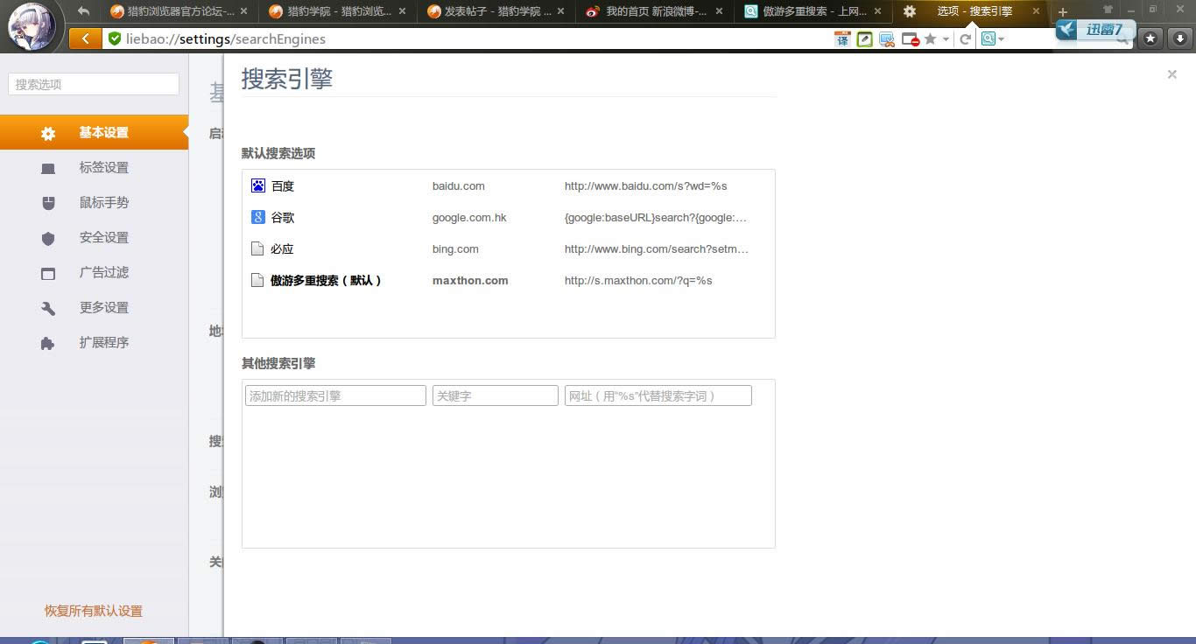This screenshot has height=644, width=1196.
Task: Click the orange back arrow button
Action: click(85, 38)
